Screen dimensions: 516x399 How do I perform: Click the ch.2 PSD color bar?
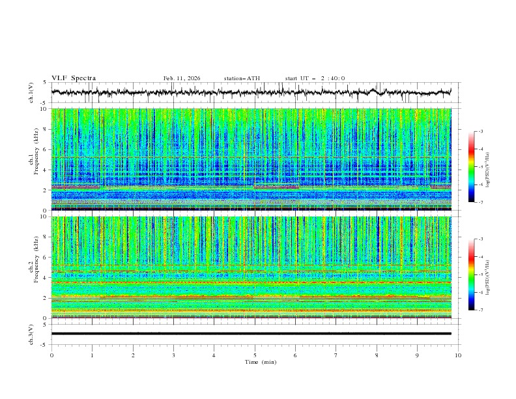coord(471,274)
